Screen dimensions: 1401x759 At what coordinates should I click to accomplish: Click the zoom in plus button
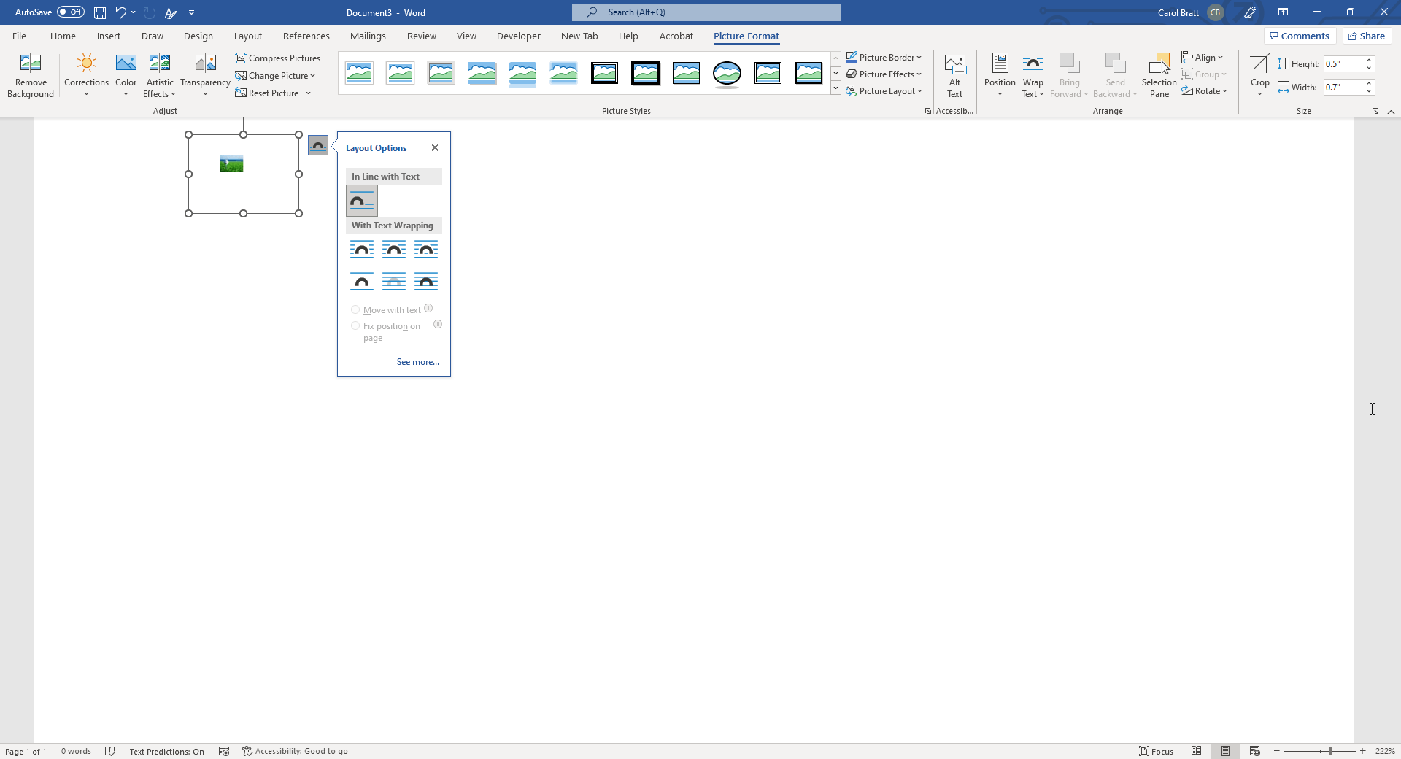[x=1362, y=751]
